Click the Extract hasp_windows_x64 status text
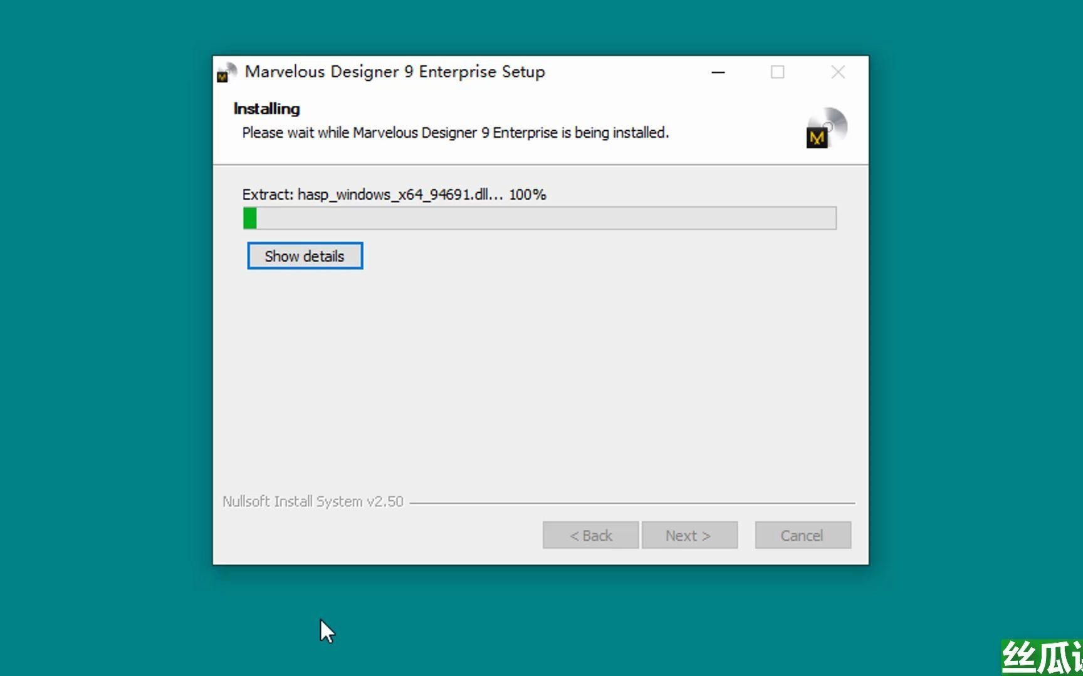 coord(394,195)
